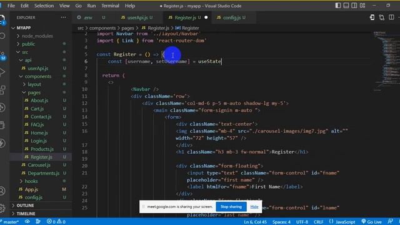Click Ln 6, Col 45 in status bar
The width and height of the screenshot is (400, 225).
[255, 222]
